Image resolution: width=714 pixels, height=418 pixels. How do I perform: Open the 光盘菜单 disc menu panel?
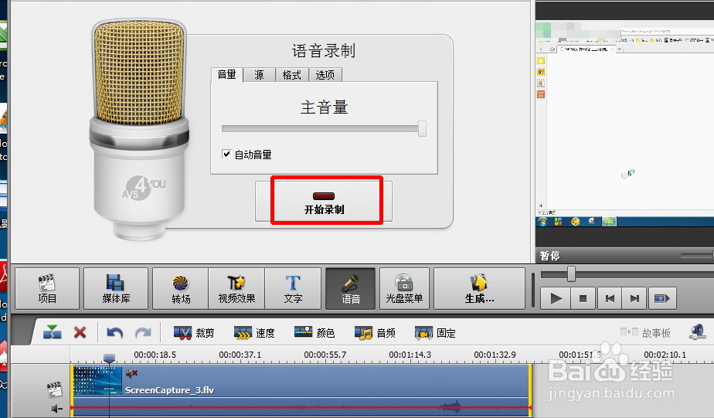pyautogui.click(x=404, y=289)
